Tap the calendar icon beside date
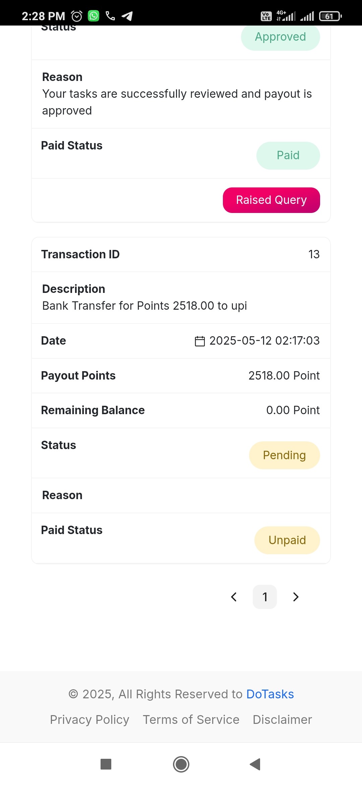The height and width of the screenshot is (786, 362). click(200, 341)
